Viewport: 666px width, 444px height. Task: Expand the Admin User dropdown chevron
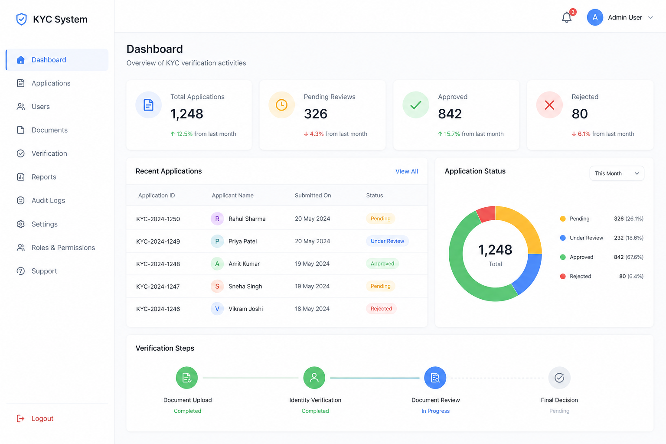click(x=650, y=18)
